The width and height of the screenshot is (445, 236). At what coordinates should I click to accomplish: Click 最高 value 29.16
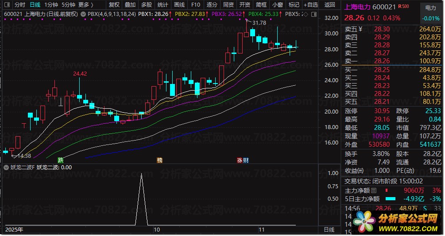click(382, 119)
